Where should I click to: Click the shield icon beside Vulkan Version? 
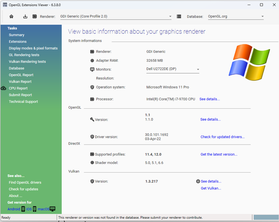(x=92, y=181)
